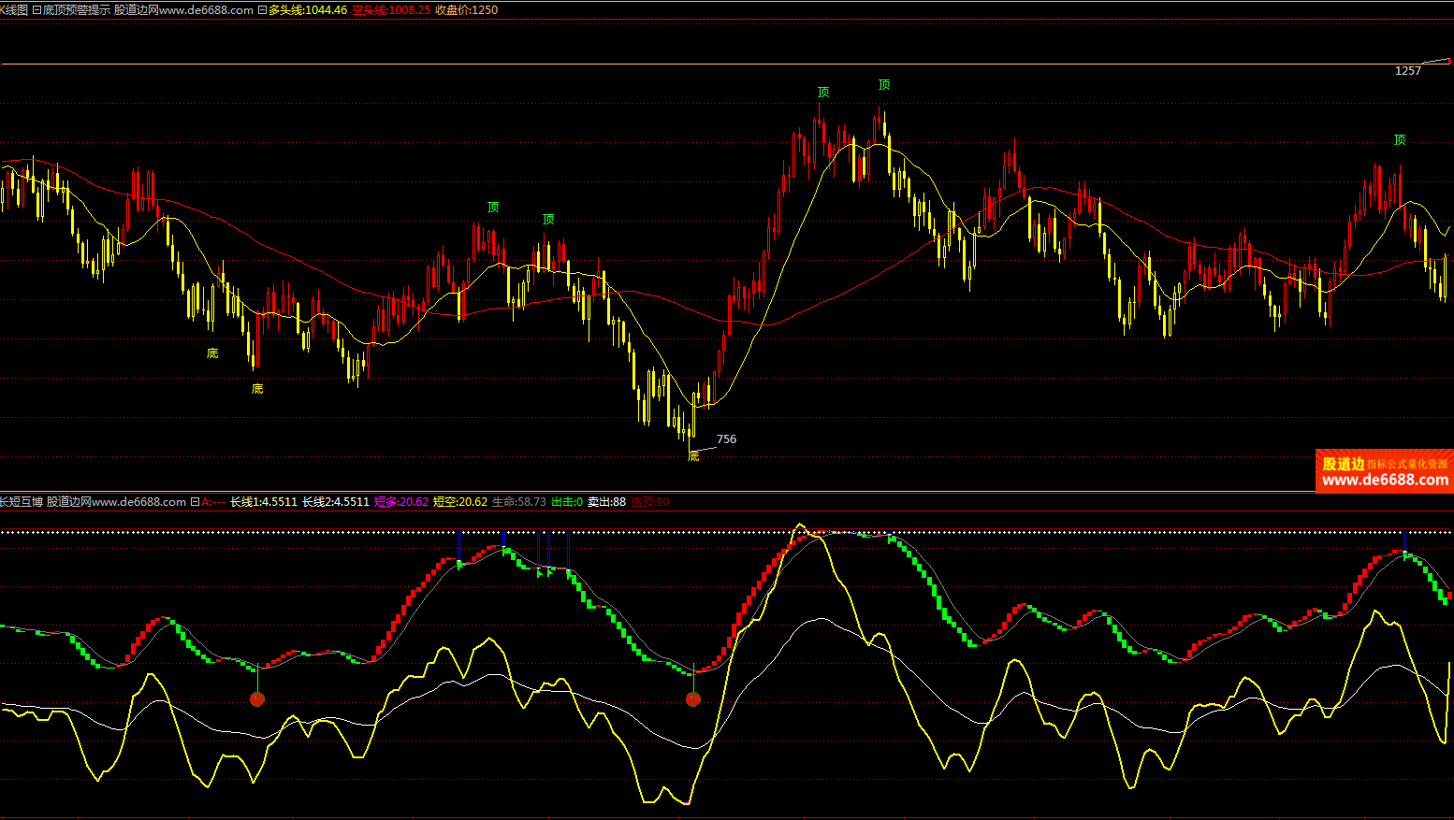
Task: Toggle the box before 多头线 value
Action: [x=262, y=10]
